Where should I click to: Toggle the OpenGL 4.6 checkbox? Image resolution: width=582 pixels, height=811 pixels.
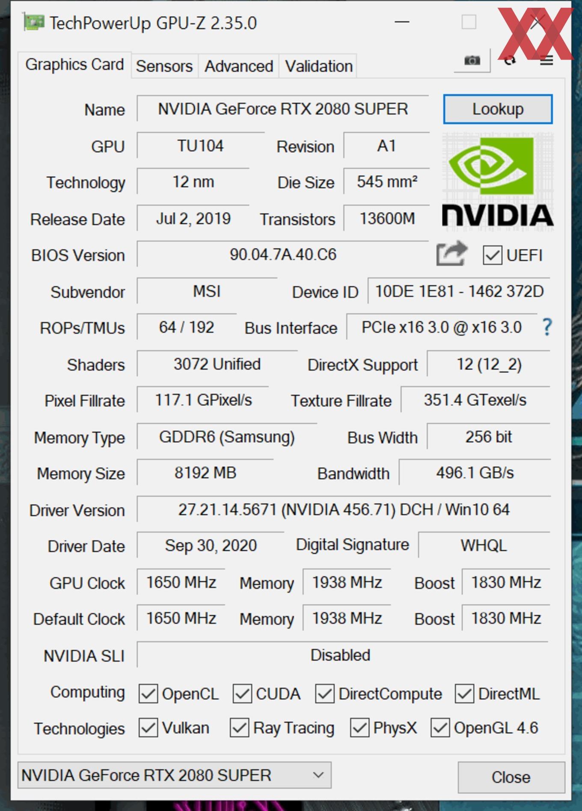coord(440,728)
